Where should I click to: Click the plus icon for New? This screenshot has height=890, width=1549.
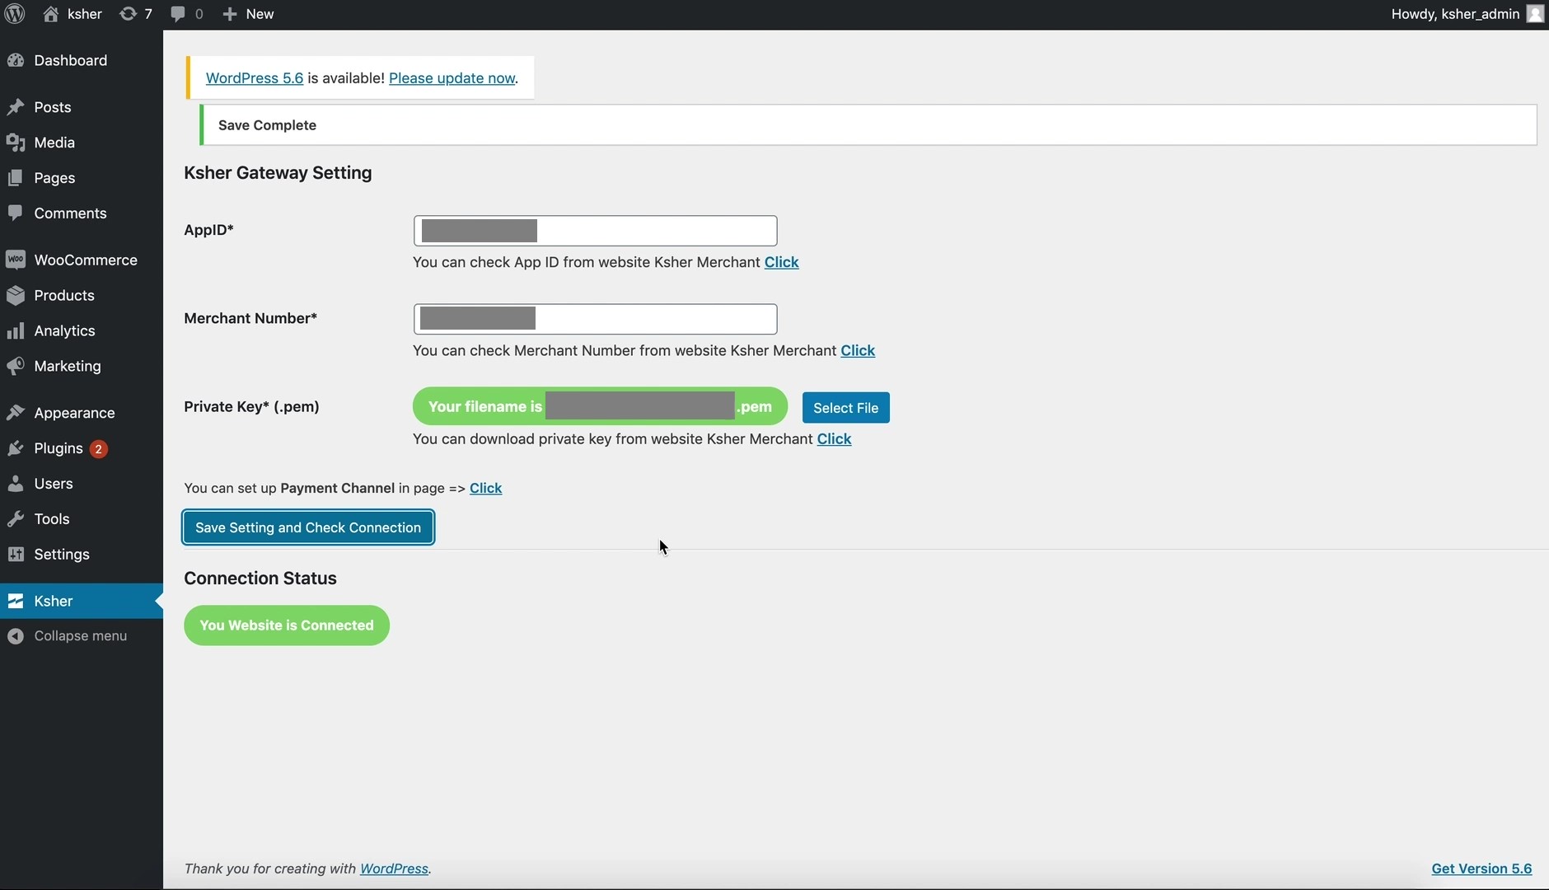pos(230,14)
